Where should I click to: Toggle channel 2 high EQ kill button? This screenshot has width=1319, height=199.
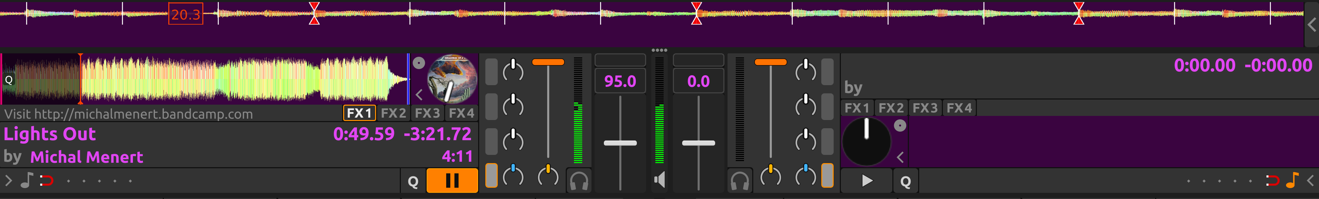tap(827, 71)
